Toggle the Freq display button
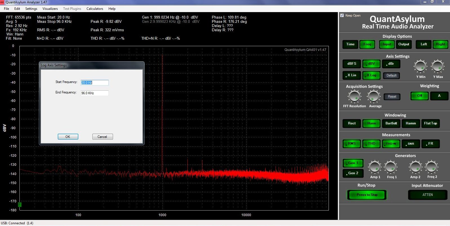The image size is (450, 226). click(x=367, y=44)
